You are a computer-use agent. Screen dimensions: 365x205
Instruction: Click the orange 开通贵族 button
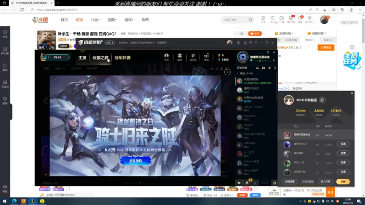pyautogui.click(x=326, y=47)
